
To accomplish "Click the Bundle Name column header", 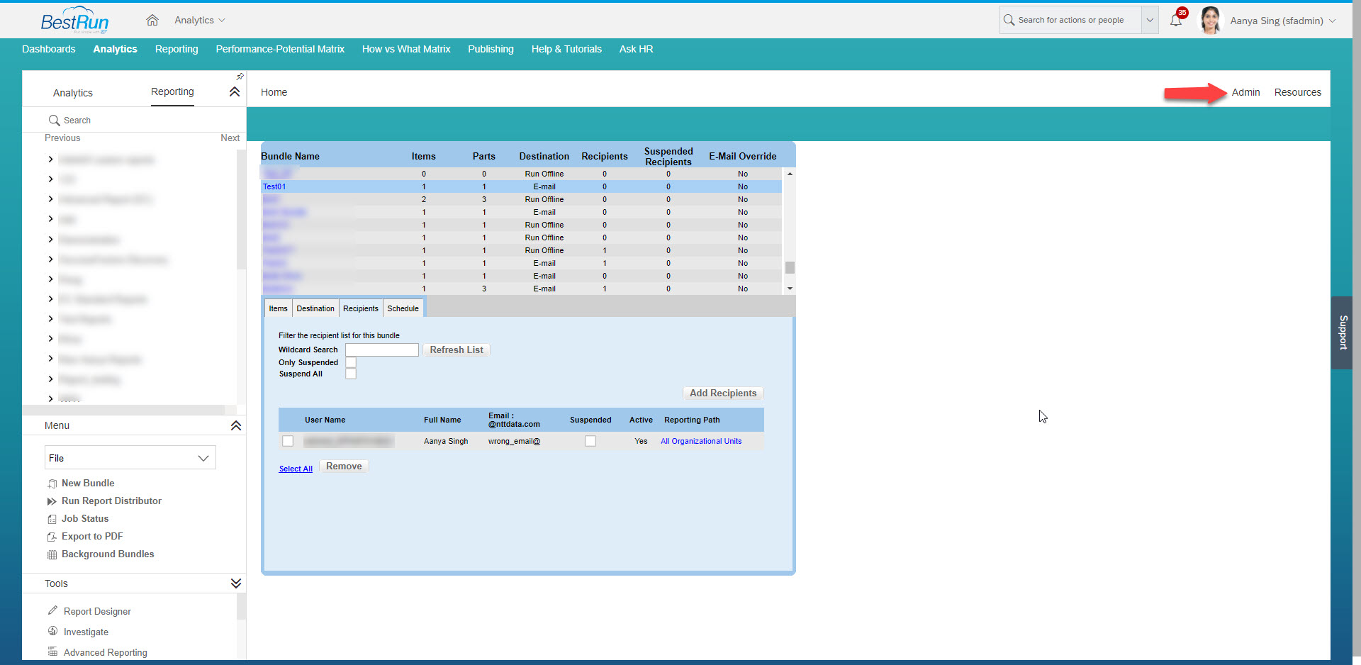I will [290, 156].
